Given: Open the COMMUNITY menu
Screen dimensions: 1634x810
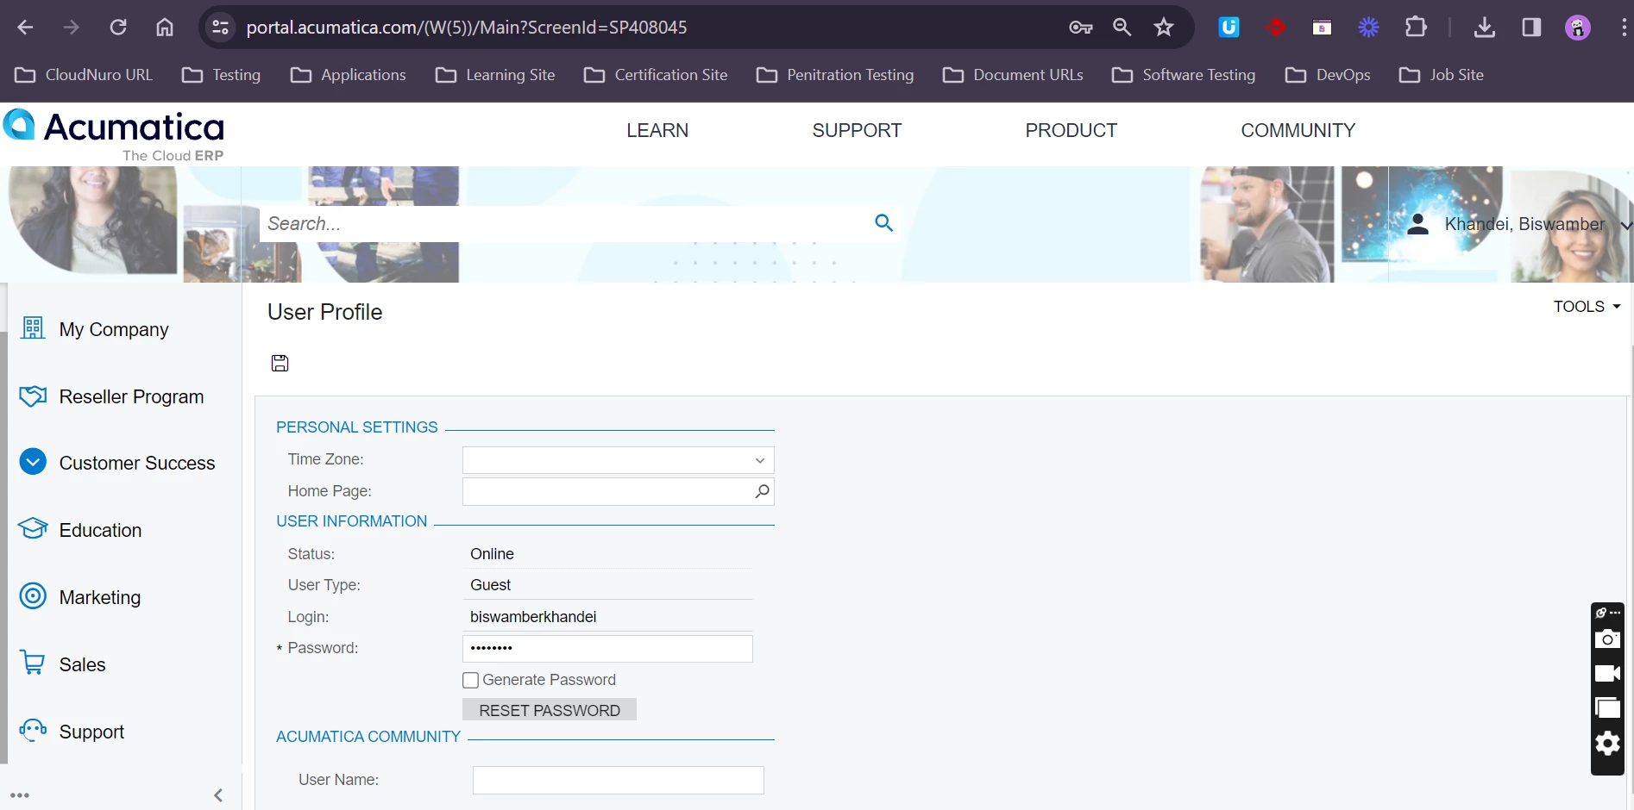Looking at the screenshot, I should [x=1298, y=130].
